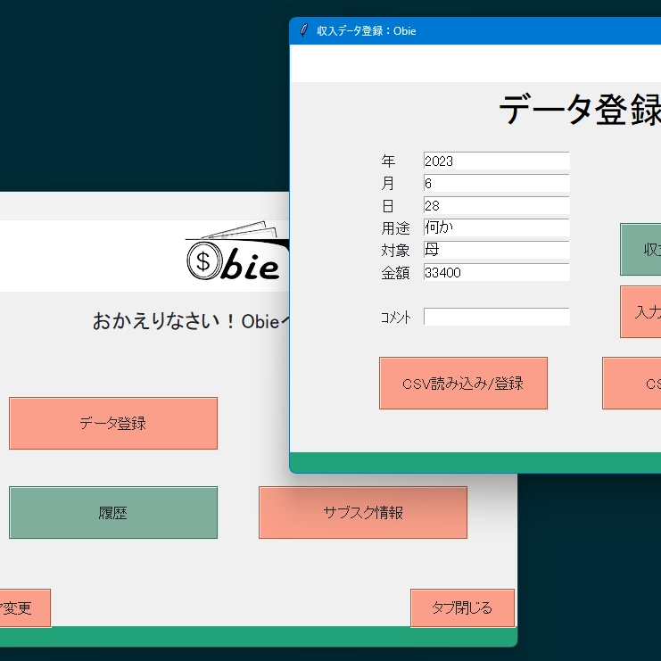This screenshot has height=661, width=661.
Task: Click the 年 input field showing 2023
Action: point(496,161)
